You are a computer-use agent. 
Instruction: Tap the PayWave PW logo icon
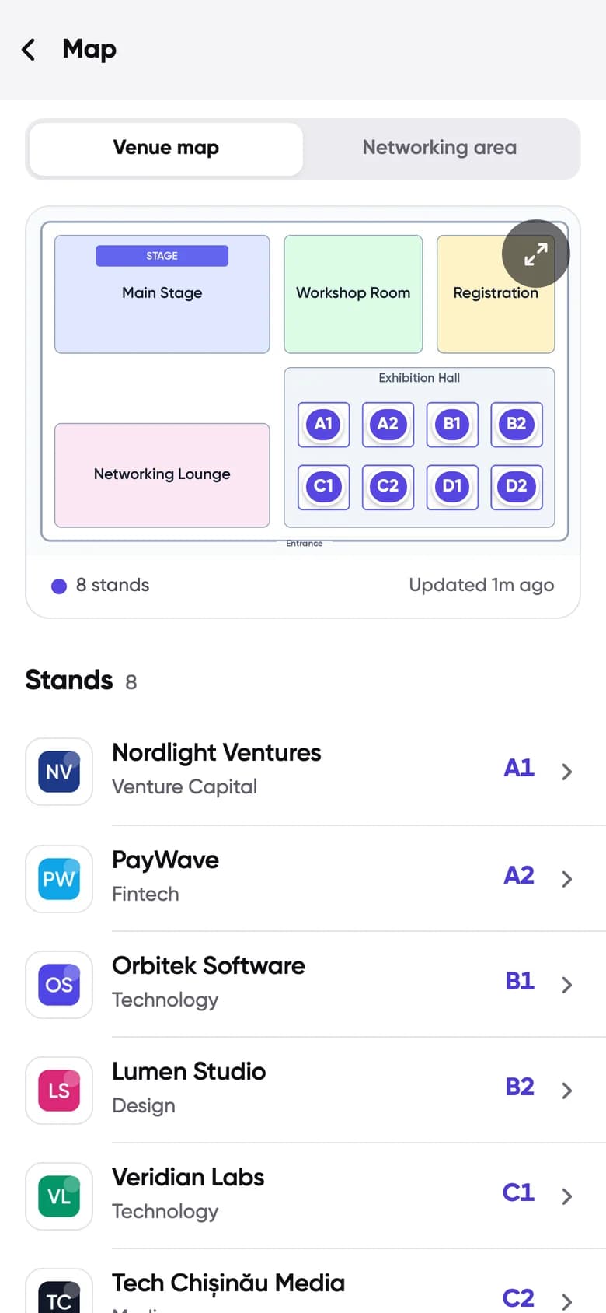[x=59, y=879]
